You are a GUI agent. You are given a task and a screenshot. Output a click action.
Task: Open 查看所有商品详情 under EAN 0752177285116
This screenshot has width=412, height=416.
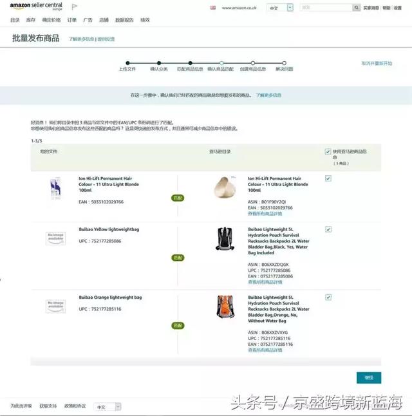click(265, 350)
